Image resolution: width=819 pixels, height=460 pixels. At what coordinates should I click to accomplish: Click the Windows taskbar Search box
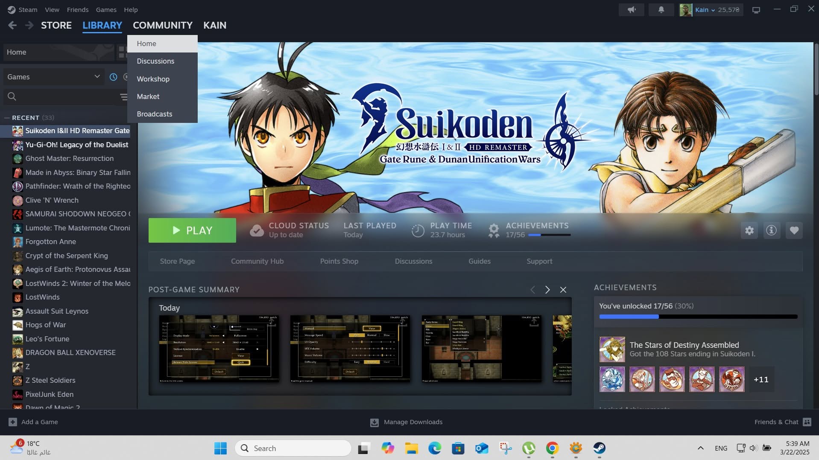coord(293,448)
